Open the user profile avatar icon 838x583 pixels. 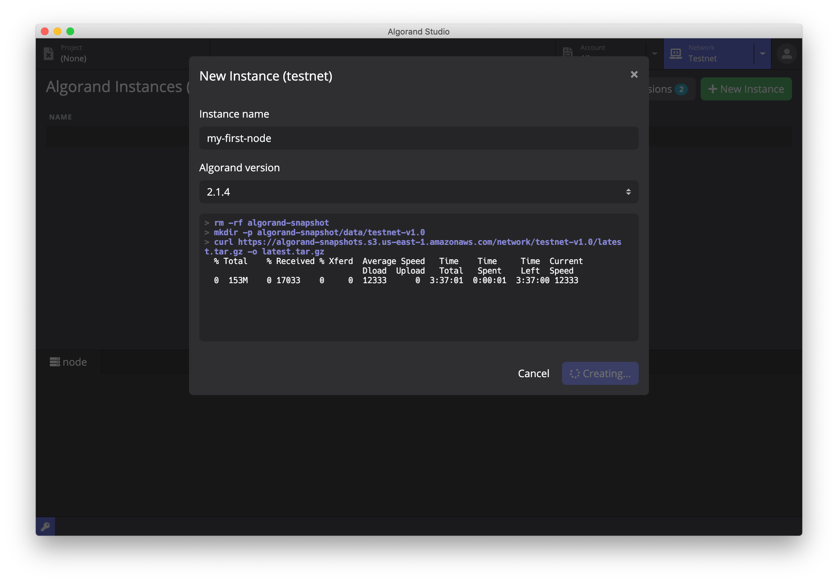coord(787,53)
